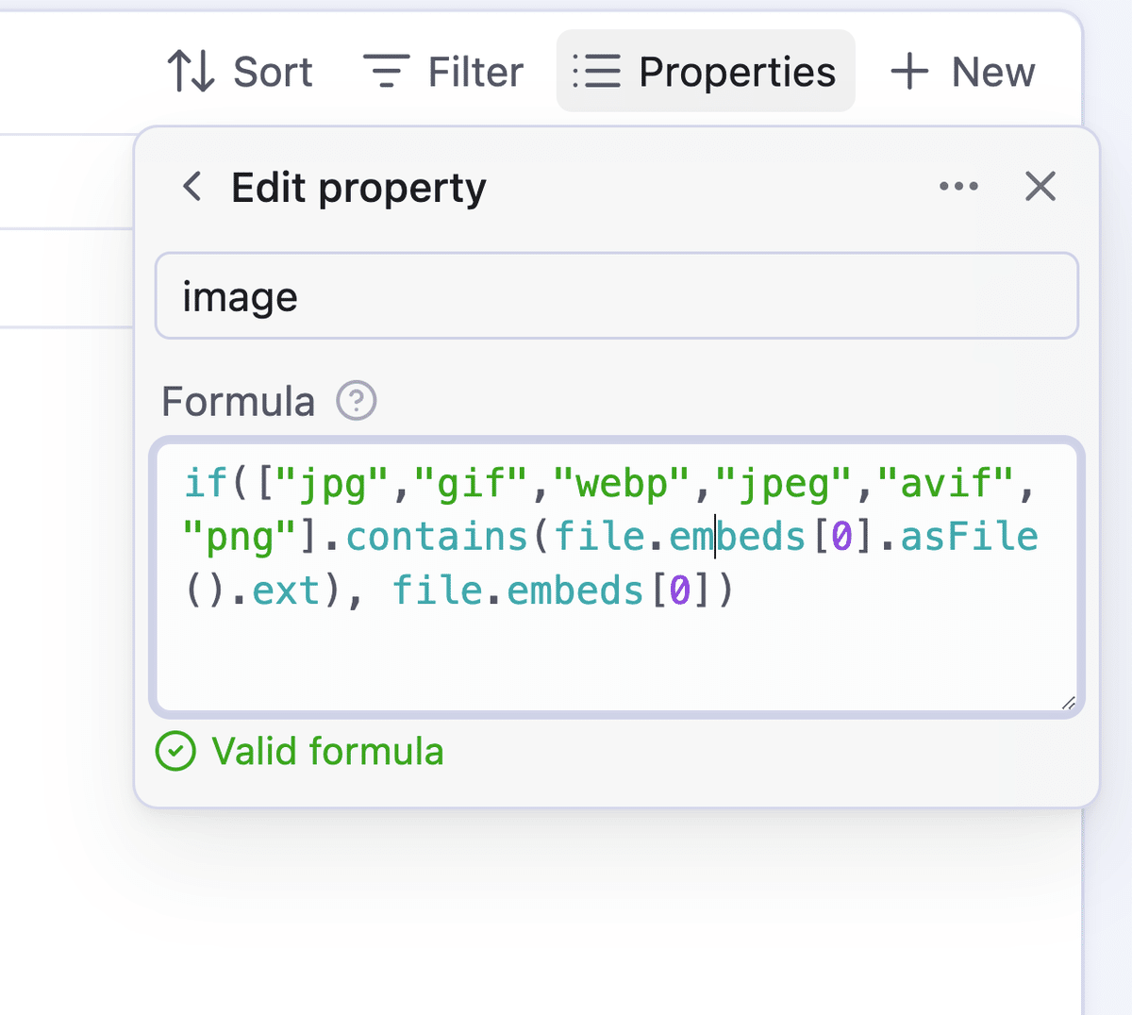
Task: Go back using the left chevron
Action: click(x=192, y=187)
